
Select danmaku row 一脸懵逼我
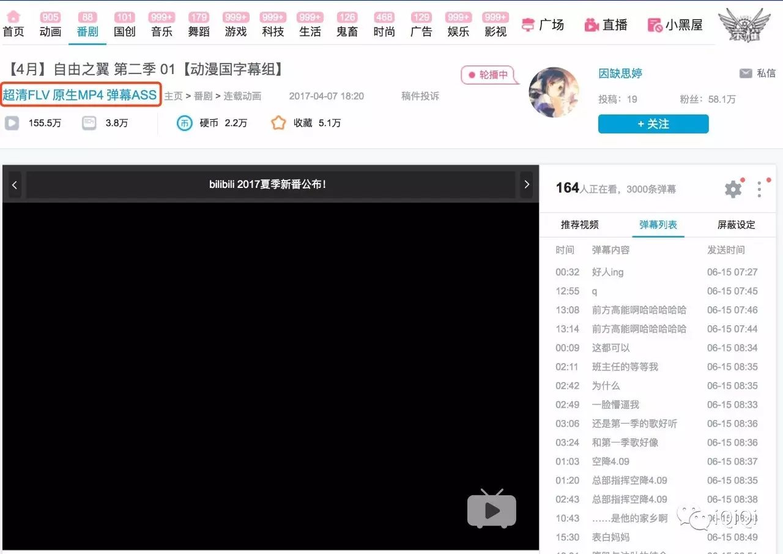click(x=657, y=405)
